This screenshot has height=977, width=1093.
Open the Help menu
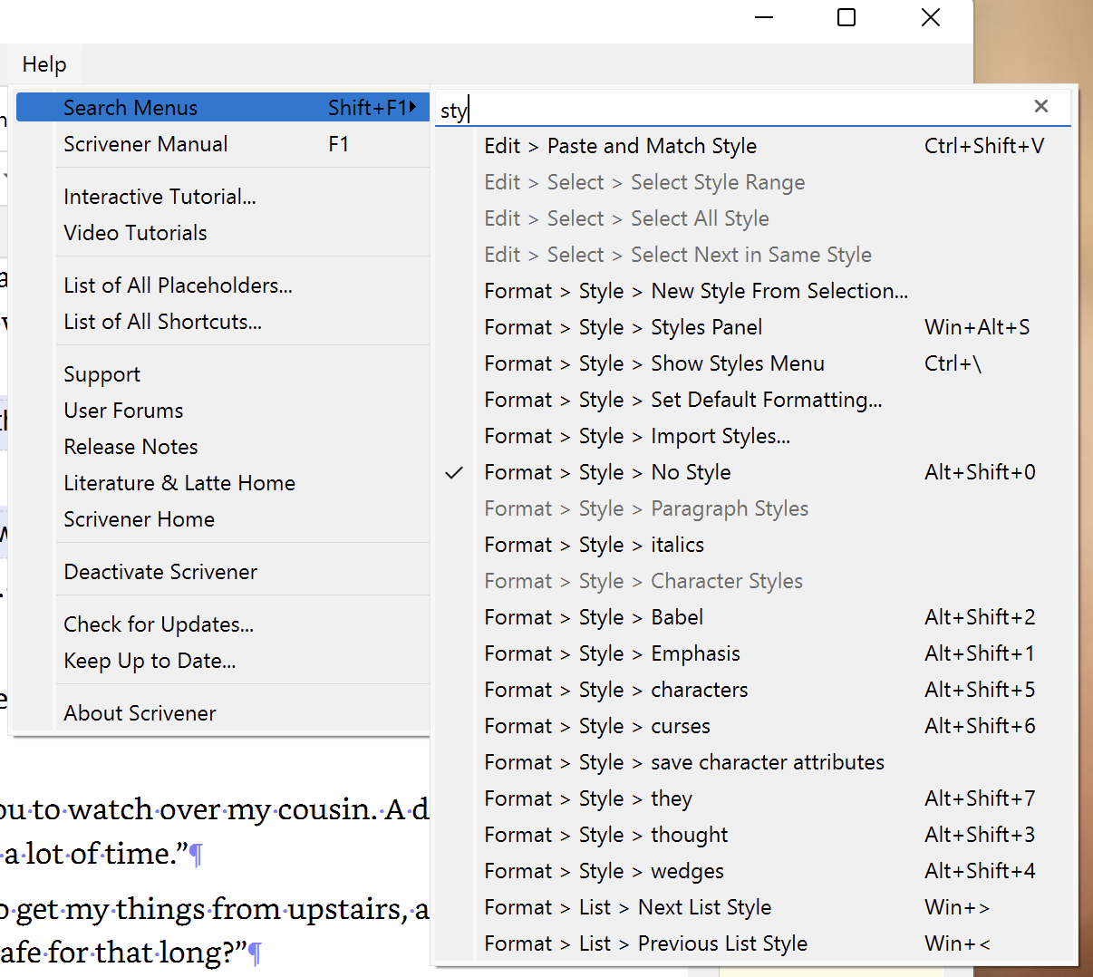pyautogui.click(x=44, y=64)
